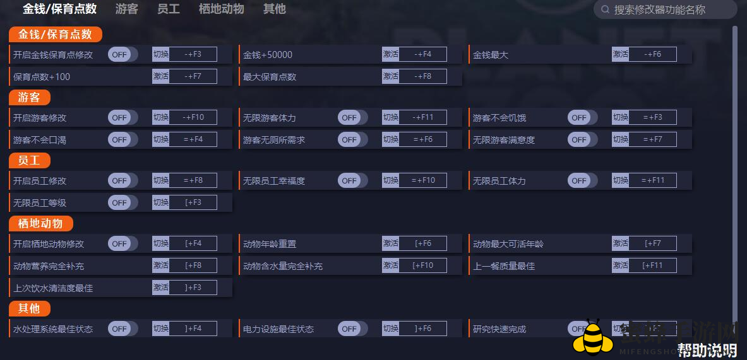Toggle 开启金钱保育点修改 switch
The height and width of the screenshot is (360, 747).
click(123, 55)
